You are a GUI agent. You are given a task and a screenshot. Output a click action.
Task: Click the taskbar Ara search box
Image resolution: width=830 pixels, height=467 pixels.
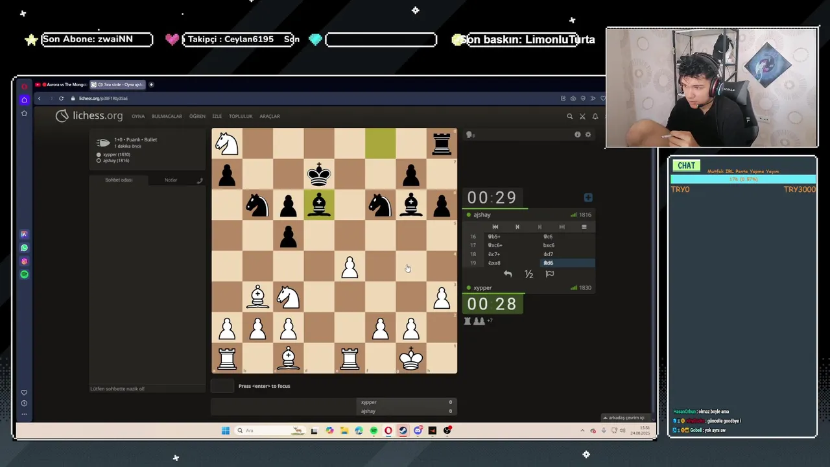(269, 431)
